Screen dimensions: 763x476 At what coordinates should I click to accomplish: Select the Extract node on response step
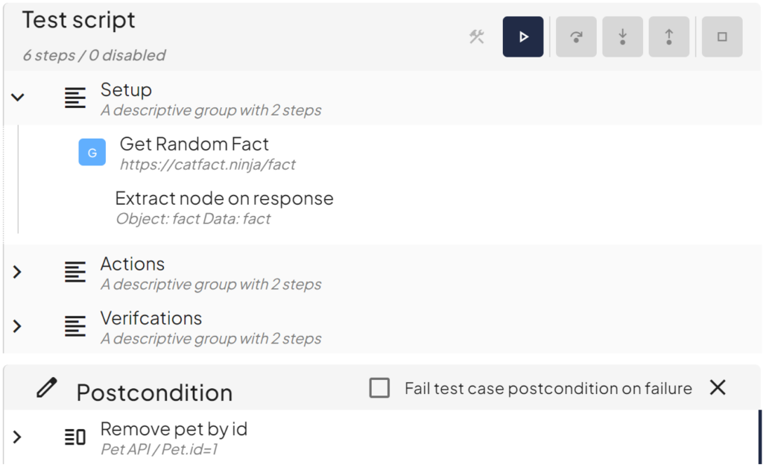224,199
